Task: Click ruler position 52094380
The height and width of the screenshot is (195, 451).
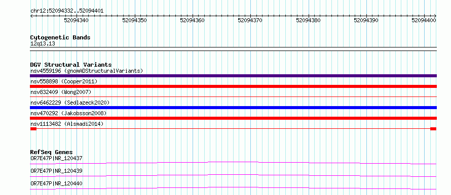Action: click(308, 20)
